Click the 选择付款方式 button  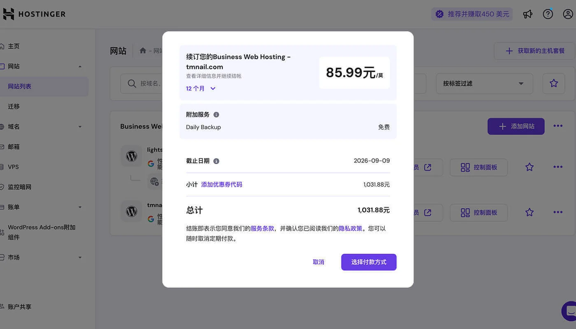[x=369, y=262]
